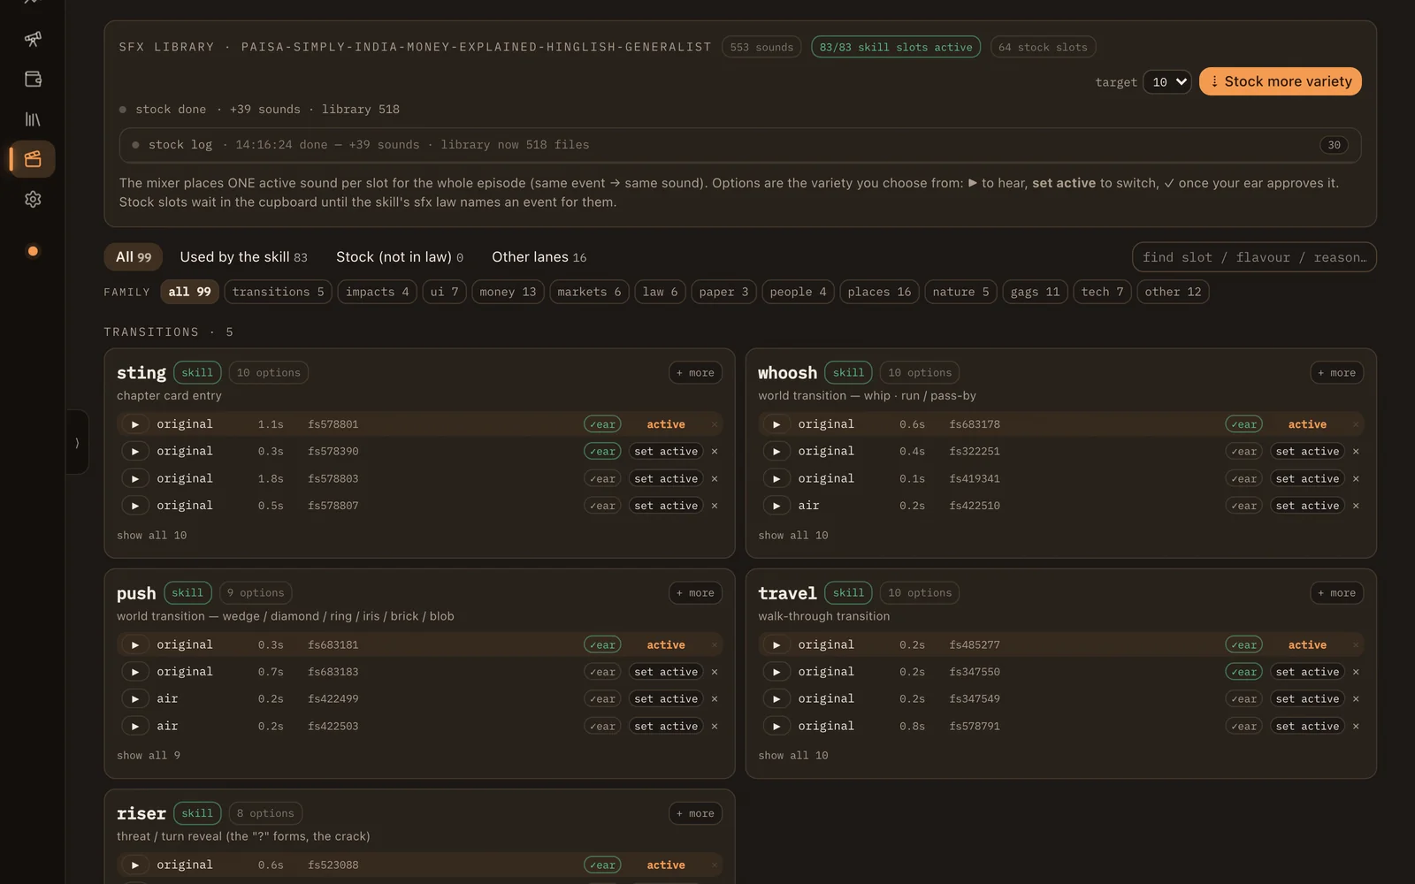The height and width of the screenshot is (884, 1415).
Task: Play the push air sound fs422503
Action: [x=134, y=727]
